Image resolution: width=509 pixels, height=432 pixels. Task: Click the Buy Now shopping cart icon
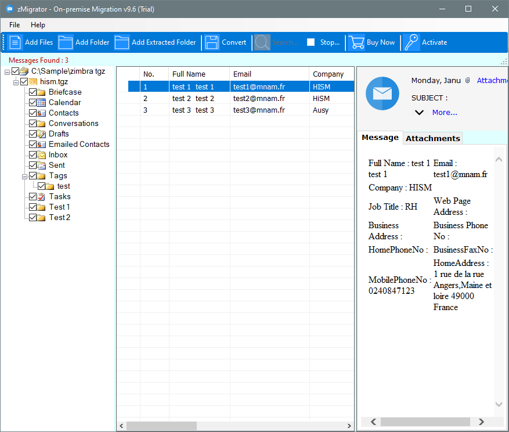(x=356, y=42)
